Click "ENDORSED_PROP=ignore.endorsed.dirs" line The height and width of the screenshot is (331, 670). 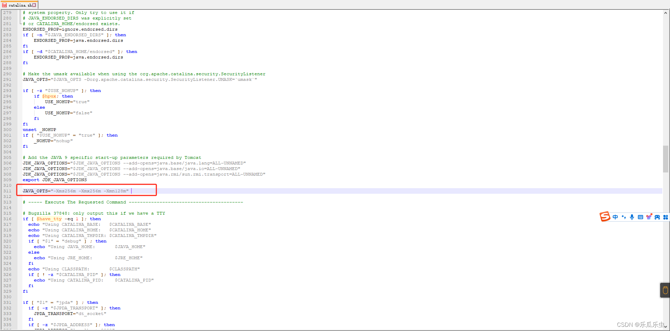(70, 29)
